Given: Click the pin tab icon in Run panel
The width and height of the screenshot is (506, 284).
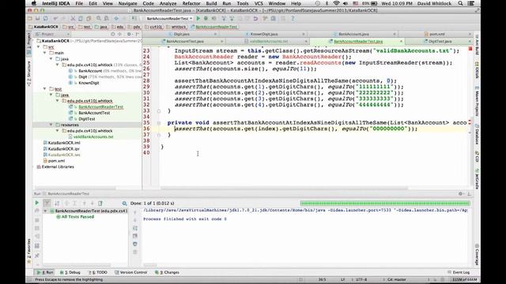Looking at the screenshot, I should (37, 256).
